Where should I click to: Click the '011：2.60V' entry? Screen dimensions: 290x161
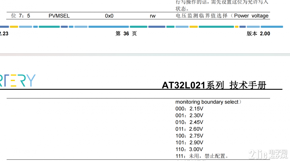pos(189,129)
